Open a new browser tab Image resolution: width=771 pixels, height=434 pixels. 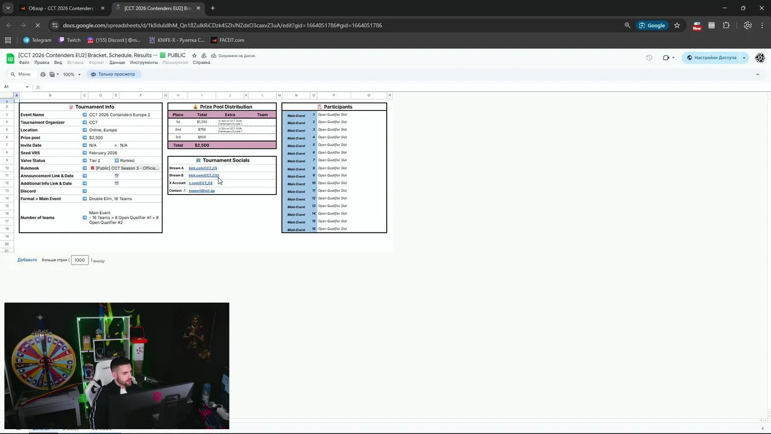pos(213,8)
